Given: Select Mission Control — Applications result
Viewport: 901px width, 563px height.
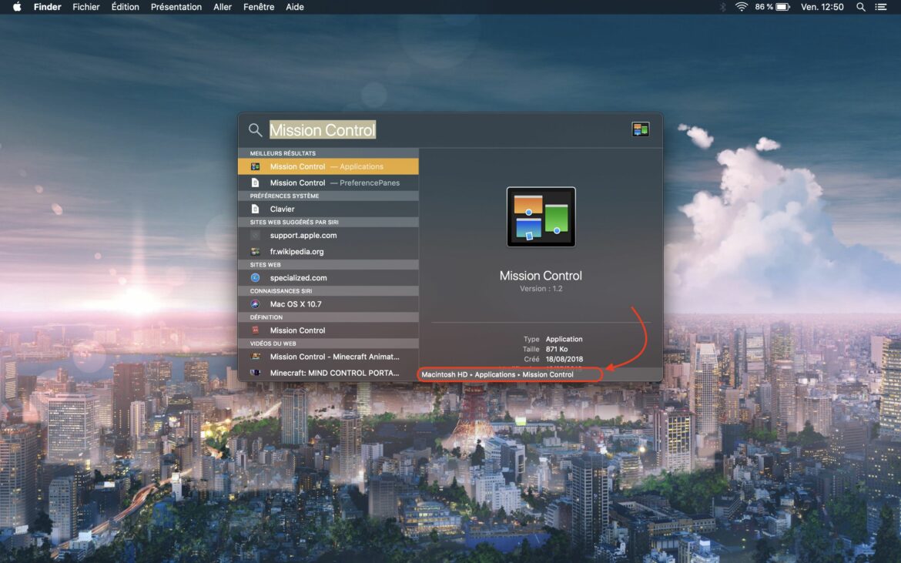Looking at the screenshot, I should click(x=328, y=166).
